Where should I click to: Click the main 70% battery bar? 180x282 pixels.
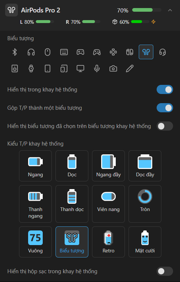[147, 10]
